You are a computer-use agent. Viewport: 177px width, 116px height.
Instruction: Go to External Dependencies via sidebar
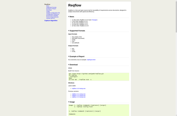tap(53, 17)
